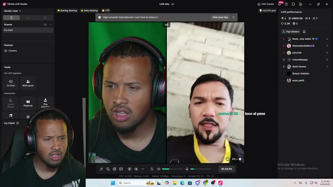Open the notifications bell
This screenshot has width=333, height=187.
(x=280, y=4)
